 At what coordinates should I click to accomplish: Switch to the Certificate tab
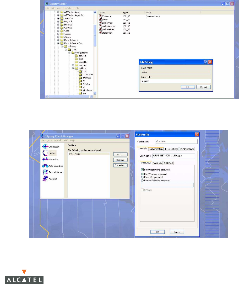(x=157, y=163)
